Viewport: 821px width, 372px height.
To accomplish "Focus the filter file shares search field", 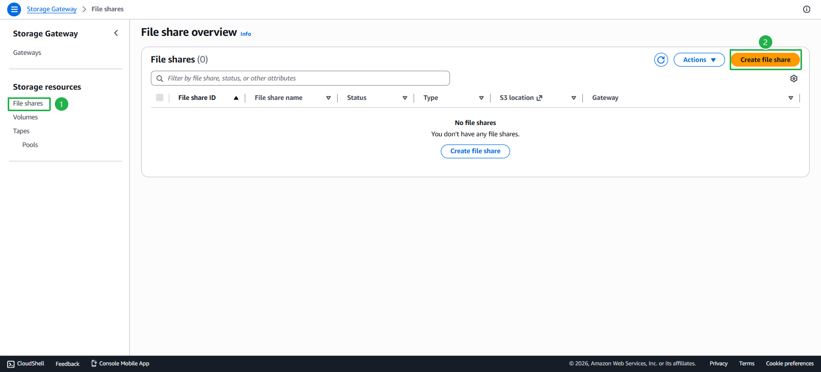I will coord(300,78).
